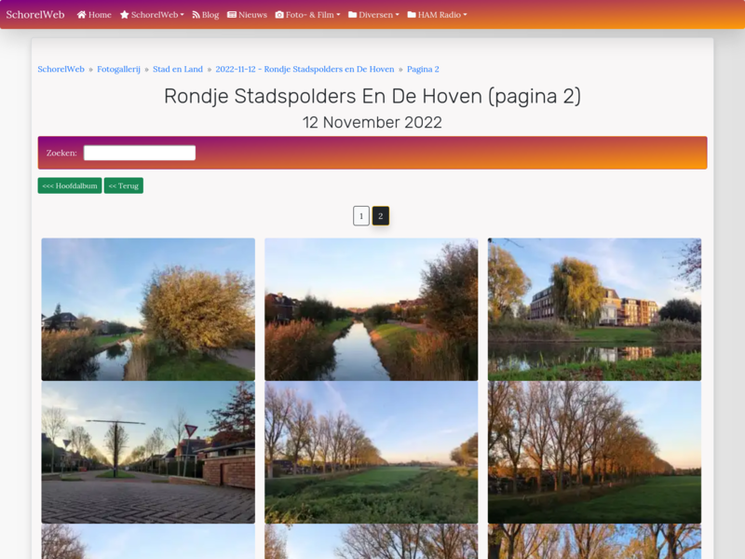Click the Pagina 2 breadcrumb link
This screenshot has height=559, width=745.
(423, 69)
